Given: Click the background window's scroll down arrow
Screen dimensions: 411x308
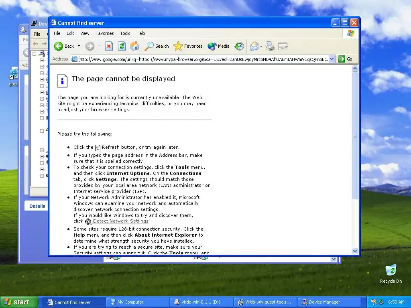Looking at the screenshot, I should click(x=334, y=259).
